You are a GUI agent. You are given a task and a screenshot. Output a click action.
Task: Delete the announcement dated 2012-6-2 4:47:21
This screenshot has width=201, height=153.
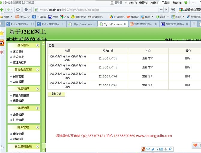(188, 58)
